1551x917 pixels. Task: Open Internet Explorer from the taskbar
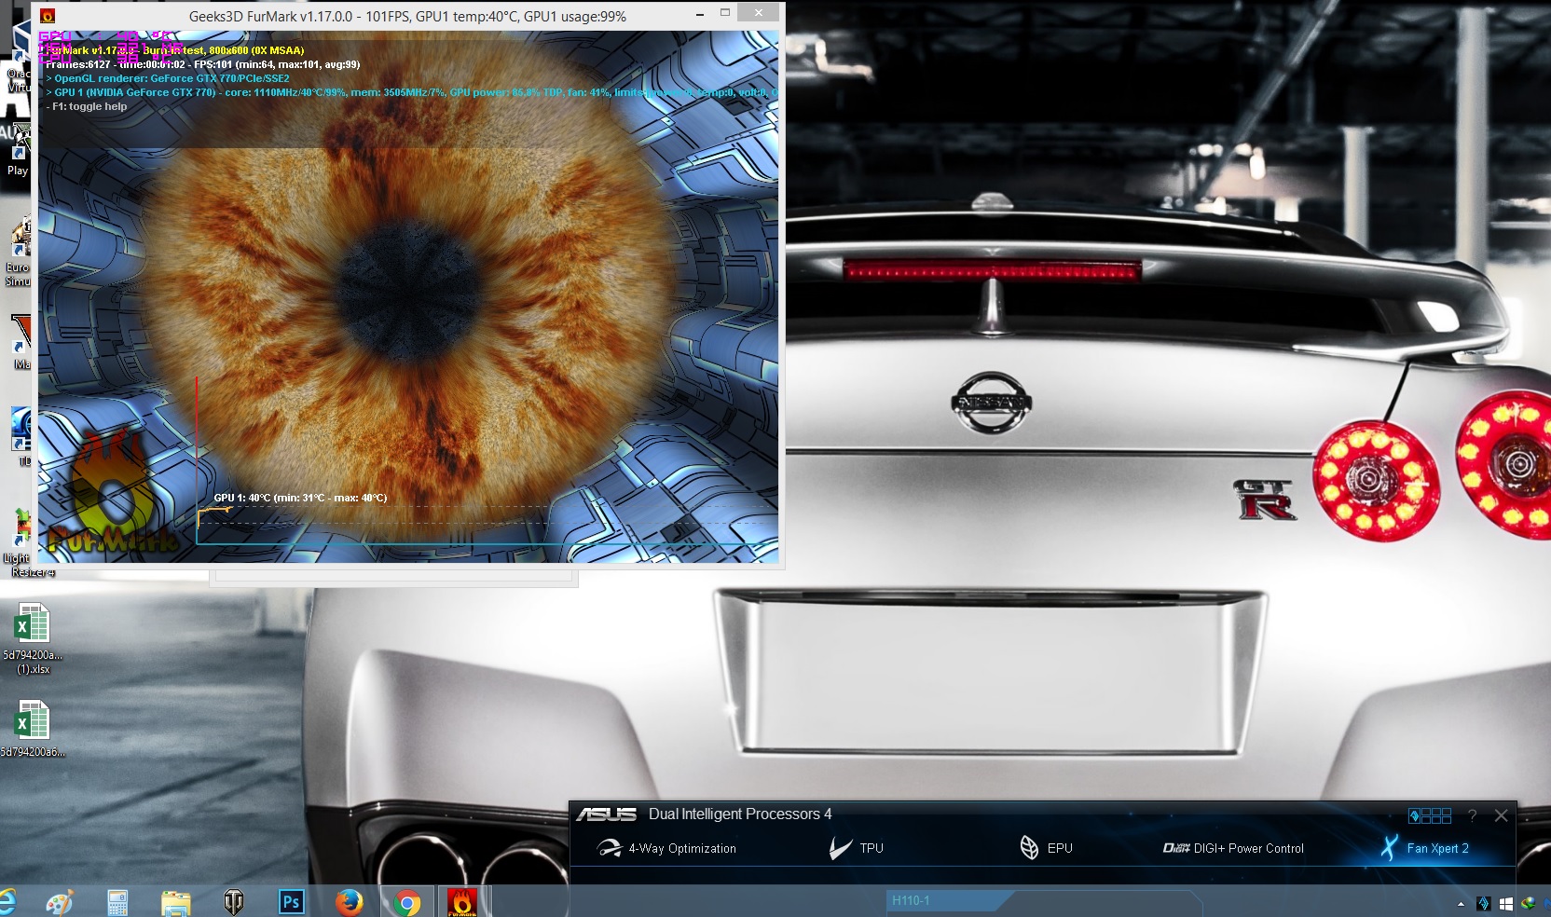[7, 902]
